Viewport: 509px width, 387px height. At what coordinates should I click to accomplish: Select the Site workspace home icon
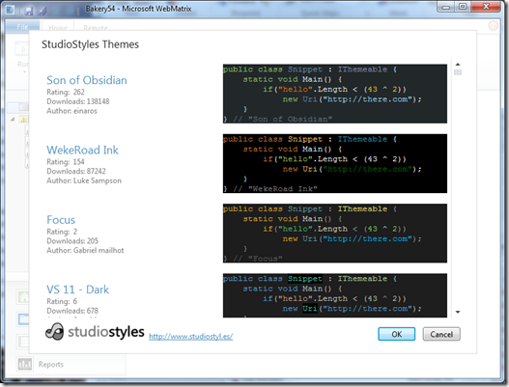(x=23, y=296)
